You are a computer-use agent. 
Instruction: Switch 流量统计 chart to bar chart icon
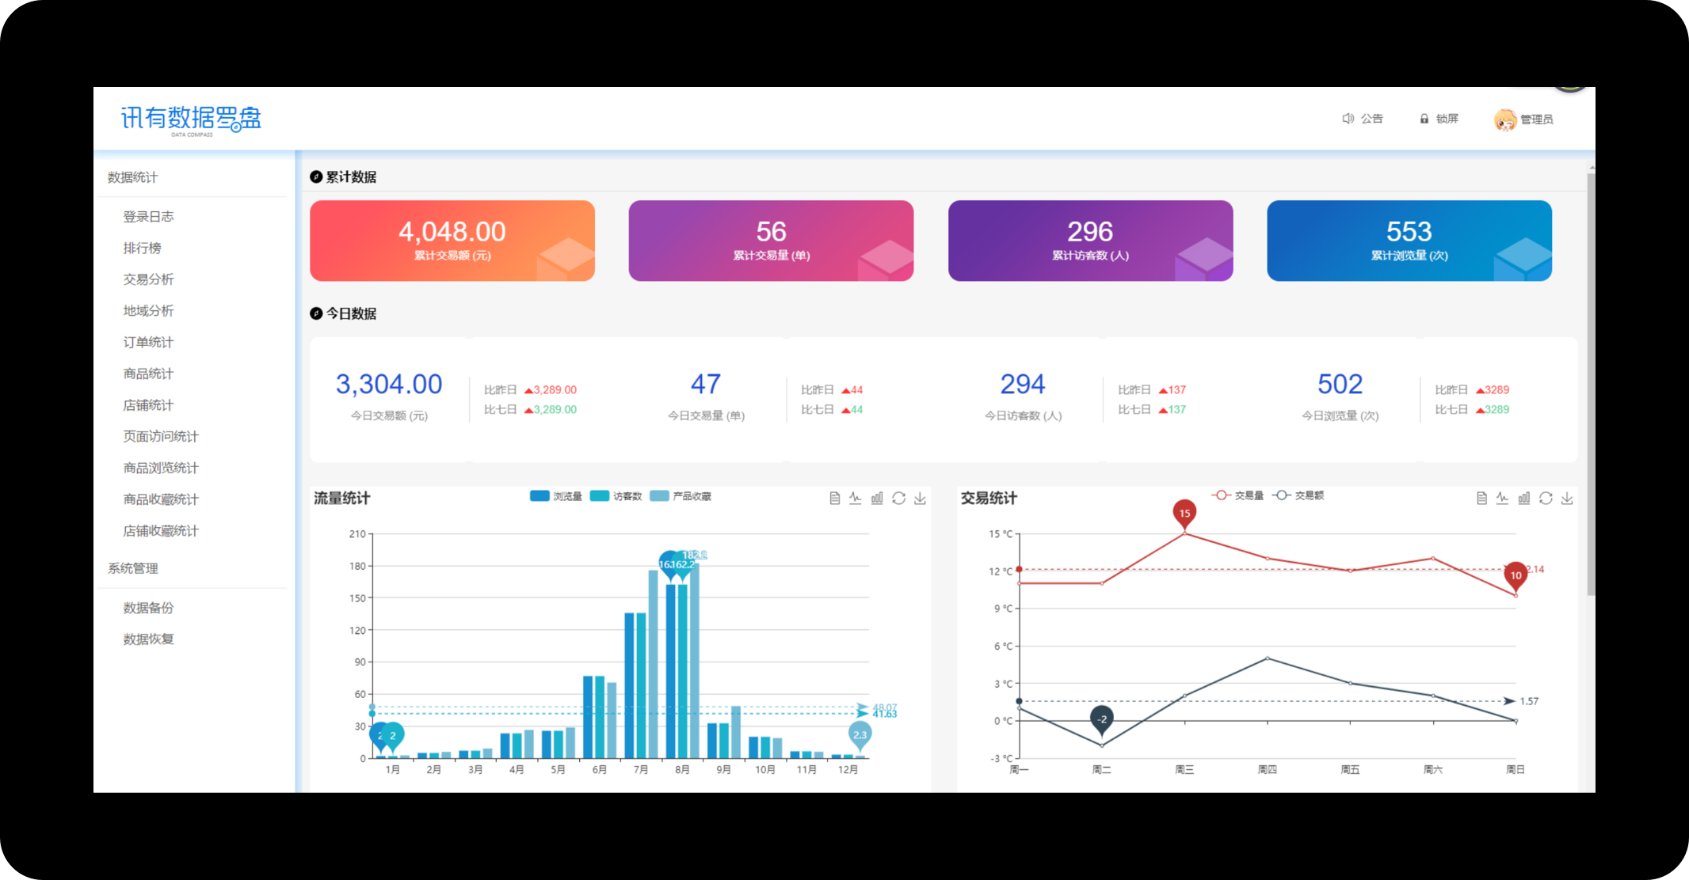click(877, 498)
